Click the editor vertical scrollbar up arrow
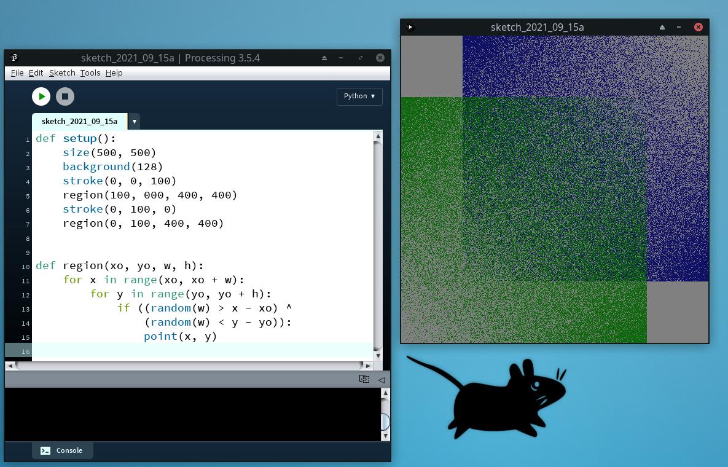 (378, 136)
